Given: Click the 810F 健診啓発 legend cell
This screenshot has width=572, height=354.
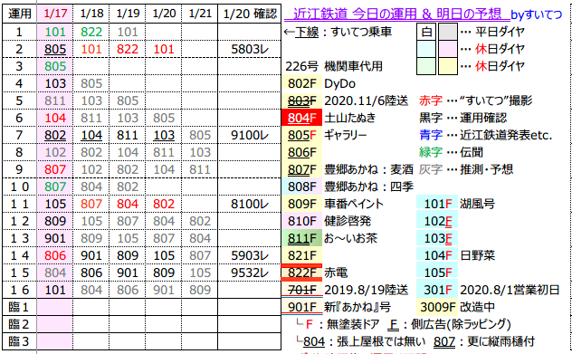Looking at the screenshot, I should [x=301, y=221].
